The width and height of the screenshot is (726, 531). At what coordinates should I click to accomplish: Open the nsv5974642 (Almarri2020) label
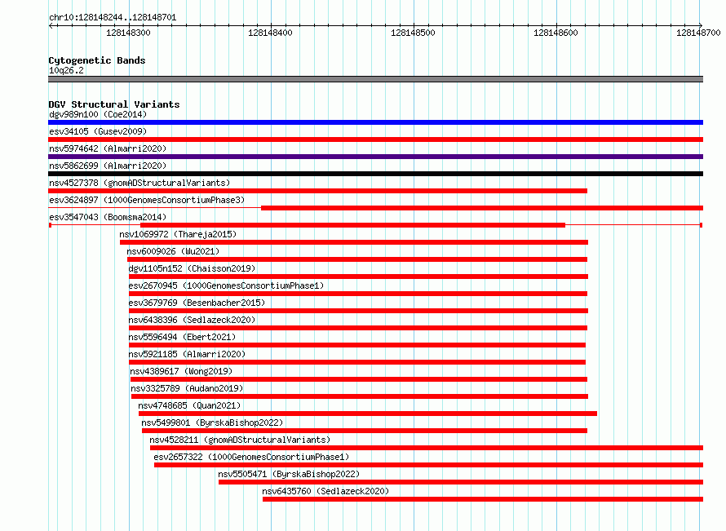click(x=108, y=148)
